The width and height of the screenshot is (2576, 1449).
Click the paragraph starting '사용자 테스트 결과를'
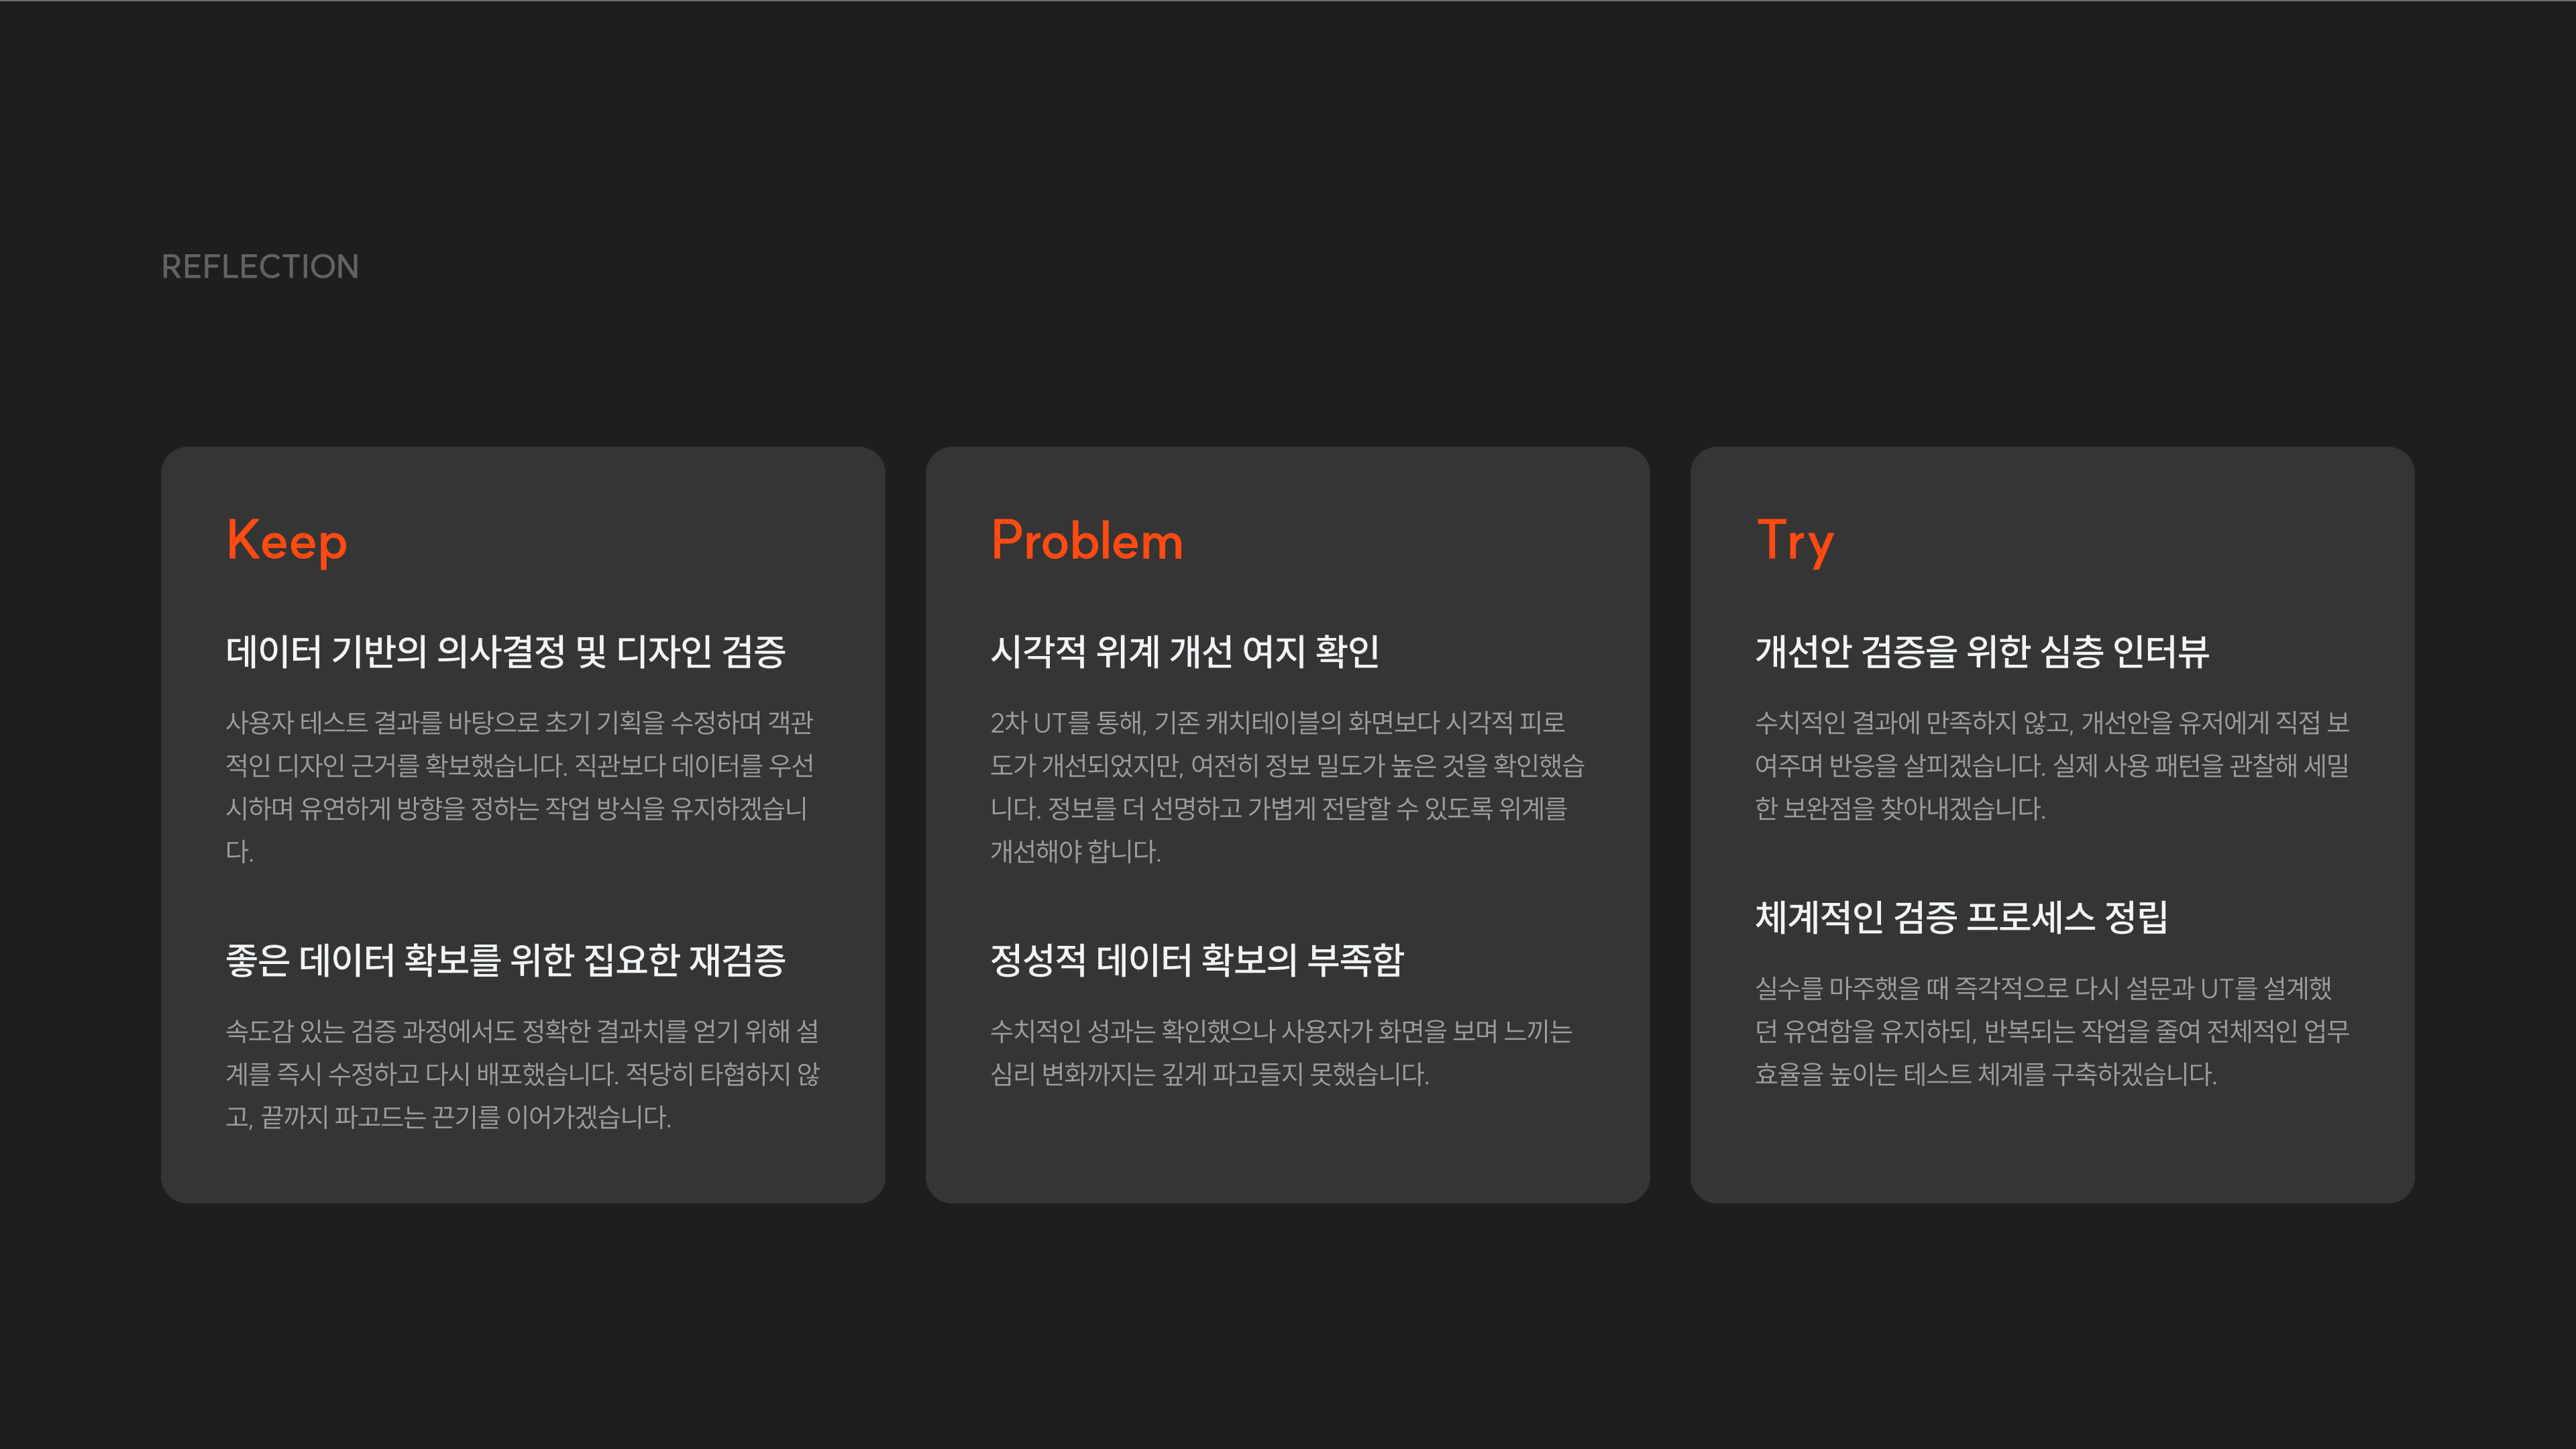coord(520,786)
